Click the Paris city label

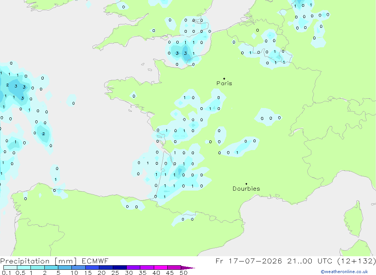tap(224, 83)
